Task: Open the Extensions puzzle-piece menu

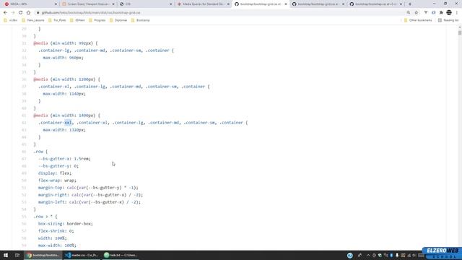Action: click(441, 13)
